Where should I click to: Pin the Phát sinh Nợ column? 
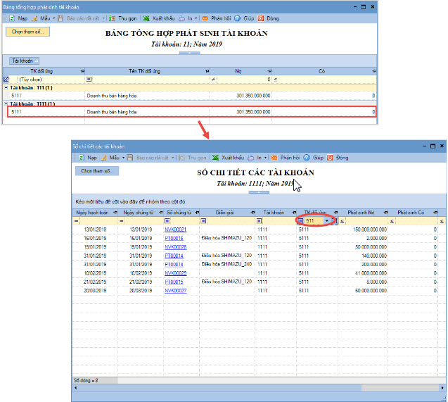coord(385,213)
